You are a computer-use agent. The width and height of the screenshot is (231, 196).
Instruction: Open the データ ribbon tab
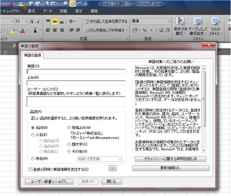click(47, 11)
